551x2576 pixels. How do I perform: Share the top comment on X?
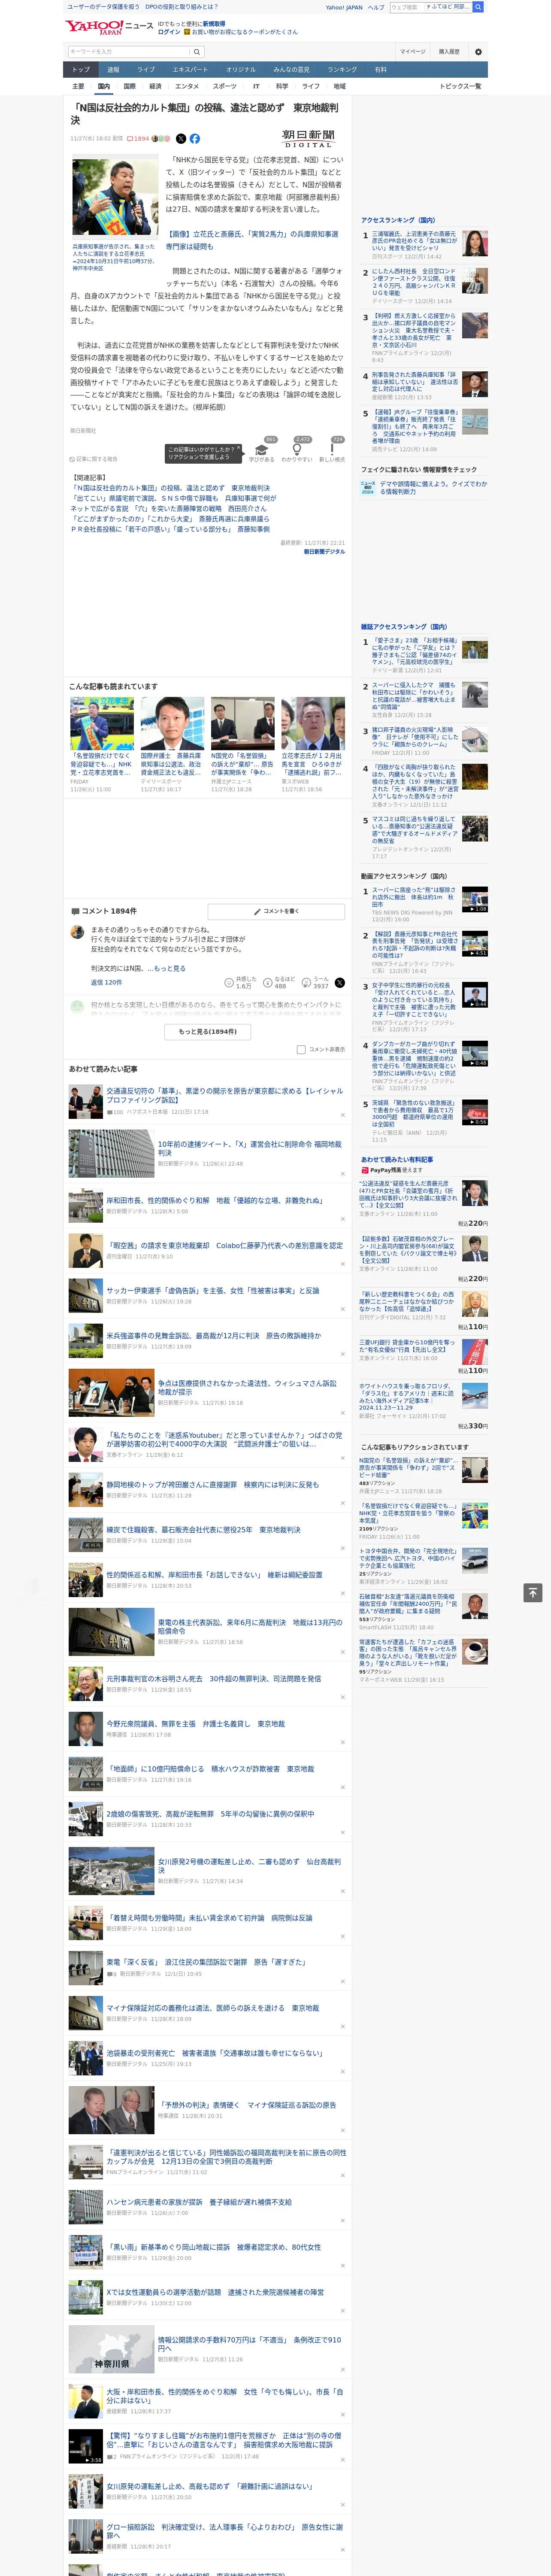pyautogui.click(x=339, y=983)
